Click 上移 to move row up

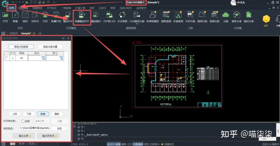coord(15,114)
